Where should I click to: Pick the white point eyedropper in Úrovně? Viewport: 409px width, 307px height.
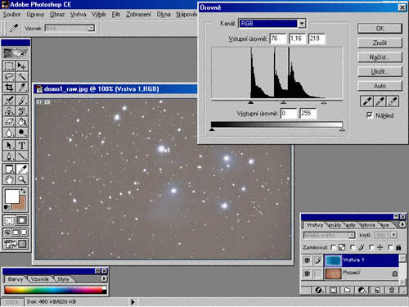point(393,102)
